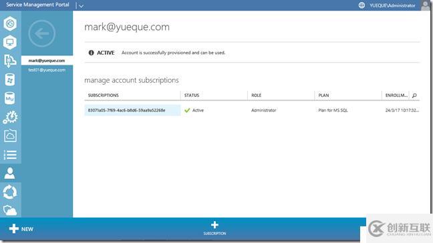Sort by ENROLLM... column header
The image size is (433, 243).
tap(396, 95)
